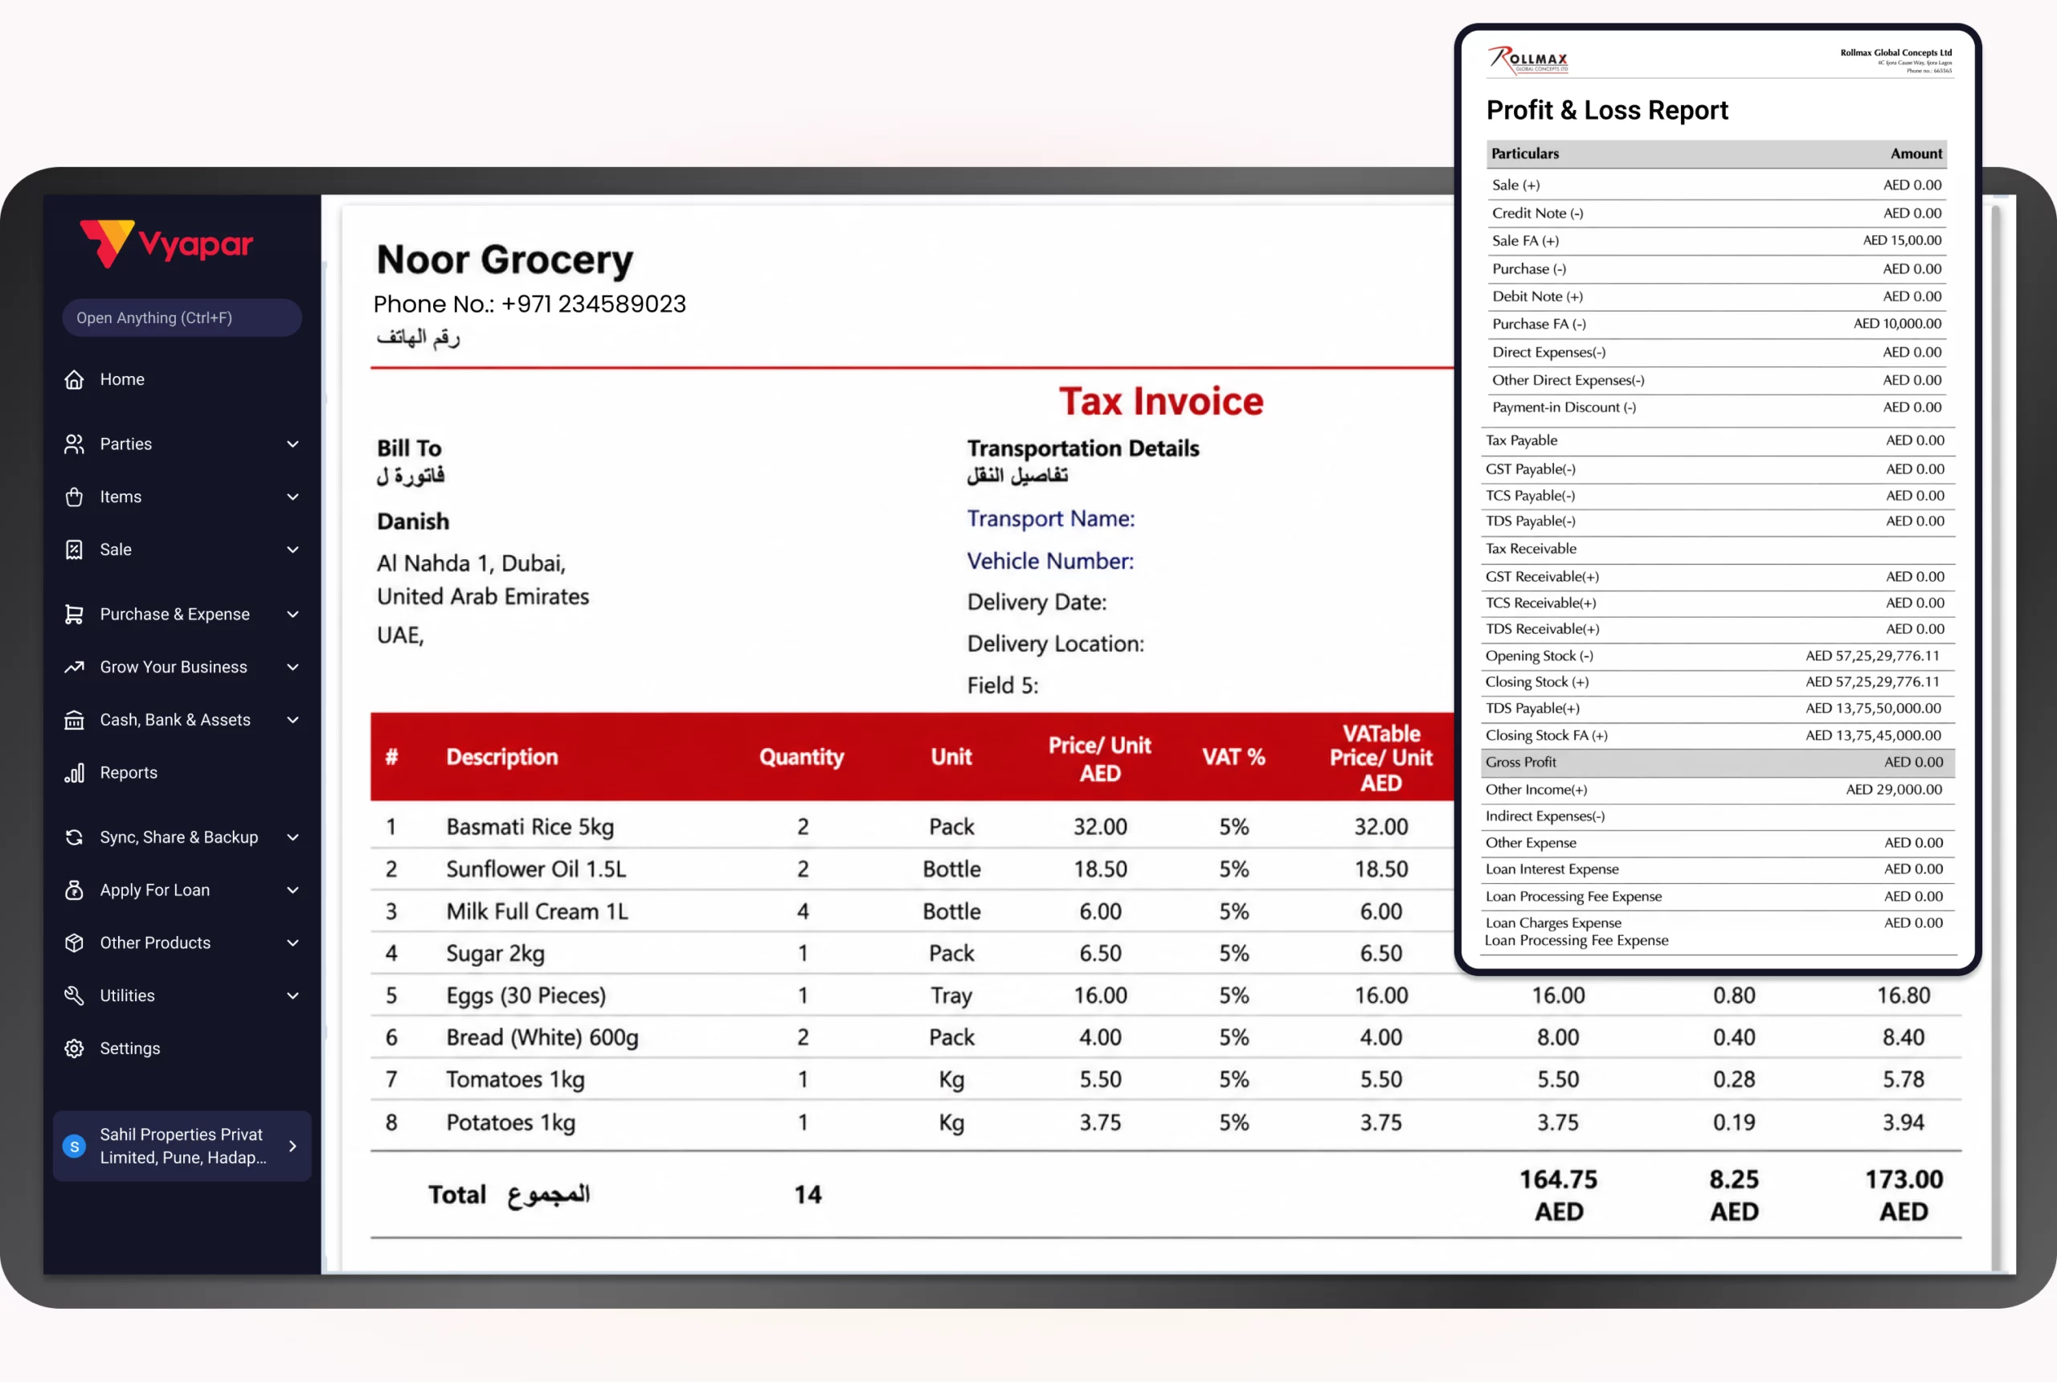Click the customer name Danish
Screen dimensions: 2057x1382
[413, 521]
